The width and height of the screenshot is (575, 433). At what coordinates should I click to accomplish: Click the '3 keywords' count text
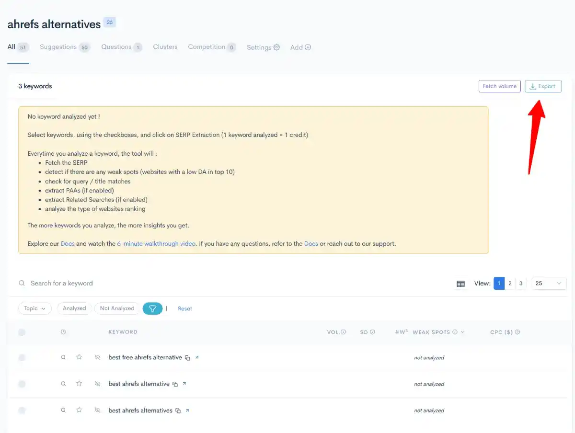35,86
